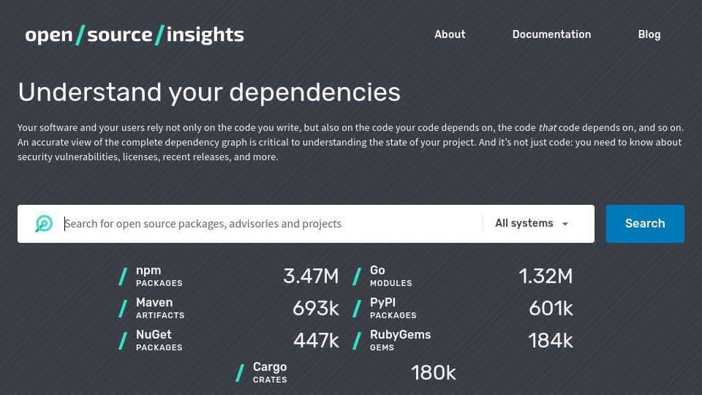The height and width of the screenshot is (395, 702).
Task: Click the 1.32M Go count
Action: point(546,276)
